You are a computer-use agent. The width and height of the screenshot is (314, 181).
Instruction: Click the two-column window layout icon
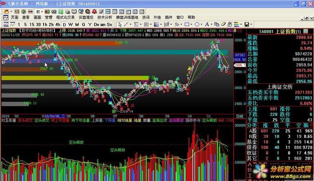coord(115,12)
